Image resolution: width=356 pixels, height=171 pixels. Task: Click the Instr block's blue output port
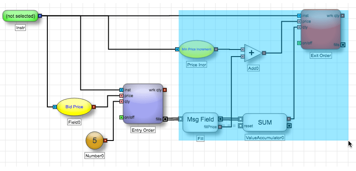click(x=40, y=15)
